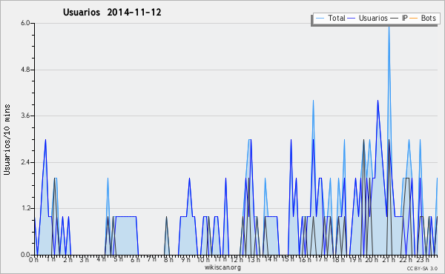
Task: Click the orange Bots legend line swatch
Action: (x=414, y=19)
